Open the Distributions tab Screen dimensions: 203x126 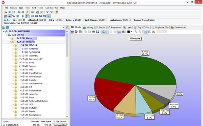[179, 27]
